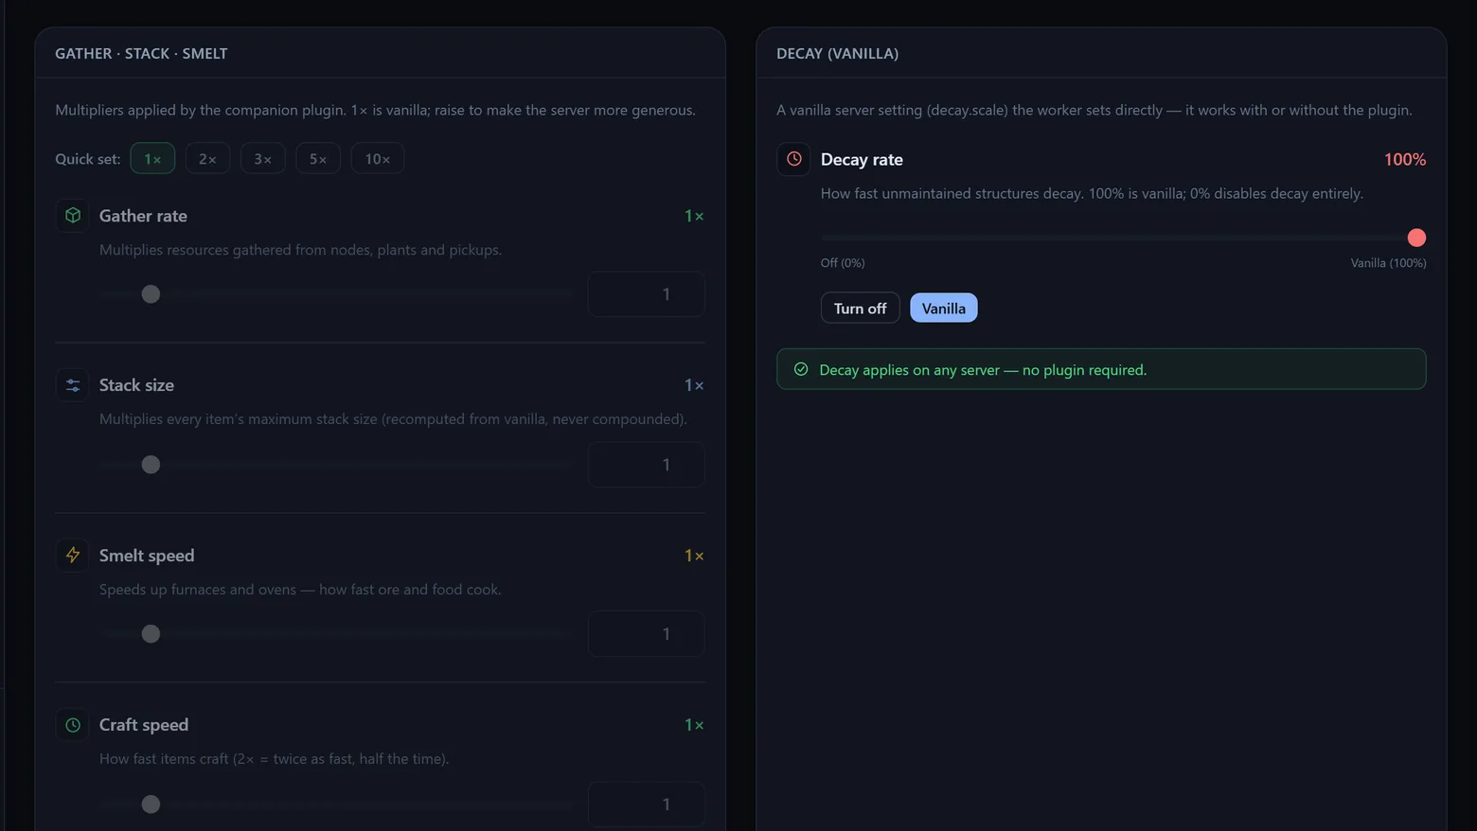Choose the 5× quick set preset
This screenshot has width=1477, height=831.
click(318, 158)
